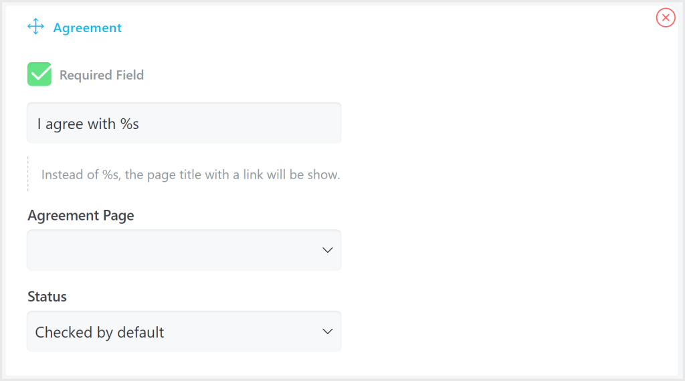685x381 pixels.
Task: Click the blank space right of the text field
Action: (502, 123)
